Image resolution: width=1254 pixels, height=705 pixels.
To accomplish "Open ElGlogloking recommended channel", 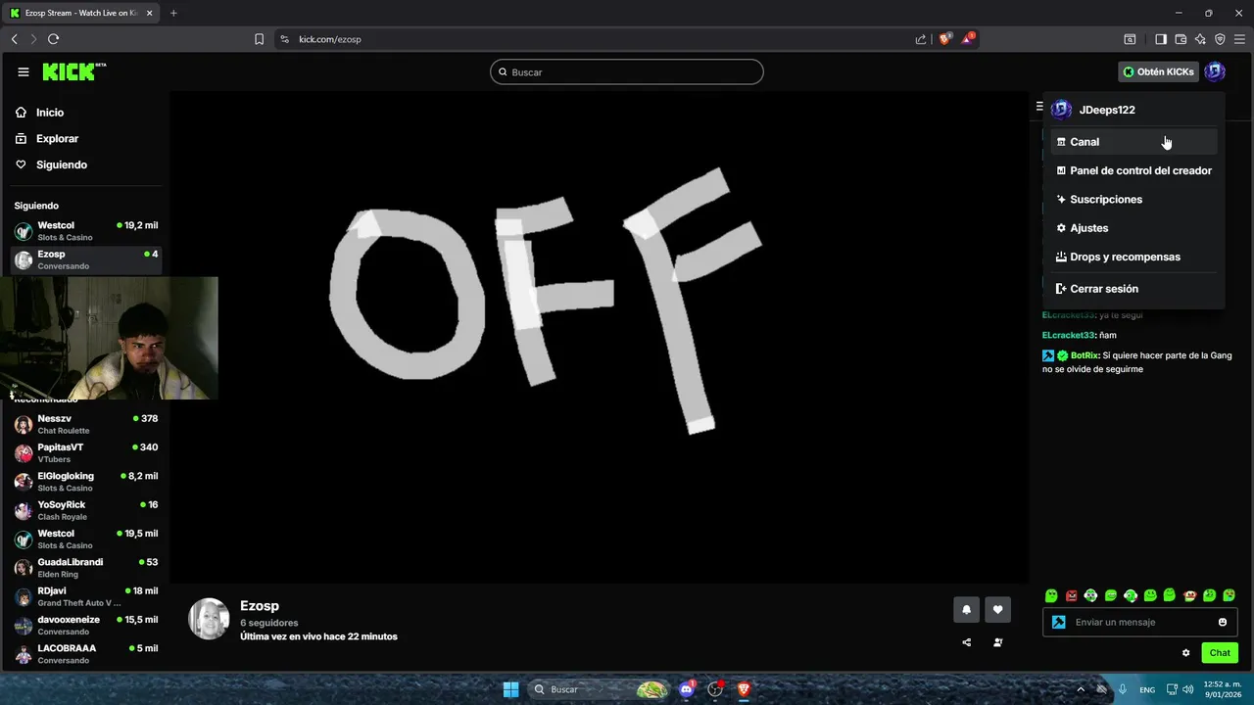I will click(x=85, y=482).
